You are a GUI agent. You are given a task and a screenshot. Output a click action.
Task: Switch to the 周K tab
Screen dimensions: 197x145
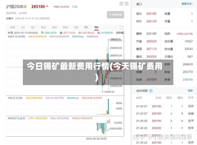click(x=86, y=27)
